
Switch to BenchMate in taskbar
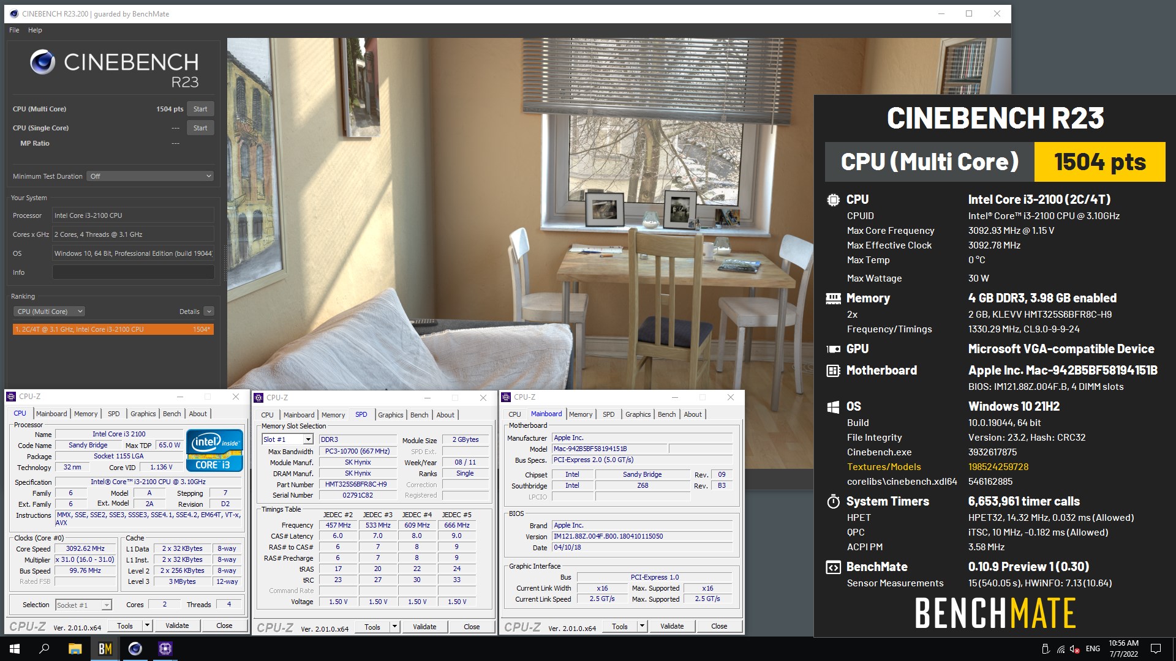tap(105, 649)
